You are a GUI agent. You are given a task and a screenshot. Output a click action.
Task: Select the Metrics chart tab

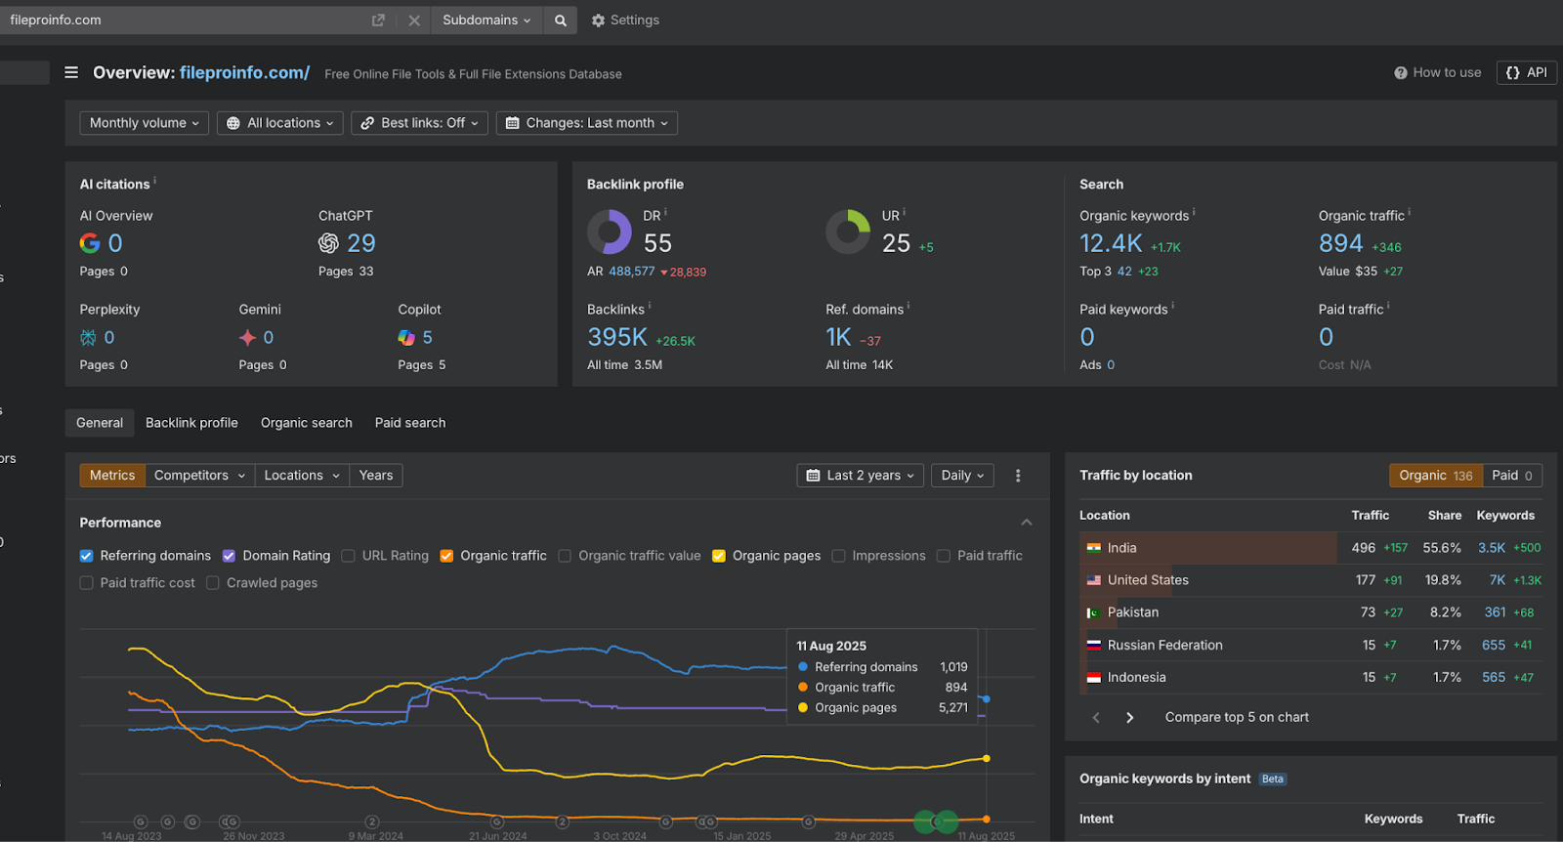[x=112, y=476]
